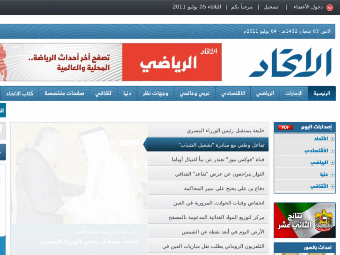
Task: Select the عربي وعالمي navigation tab
Action: 195,93
